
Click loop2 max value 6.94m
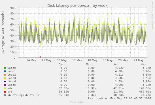coord(147,75)
